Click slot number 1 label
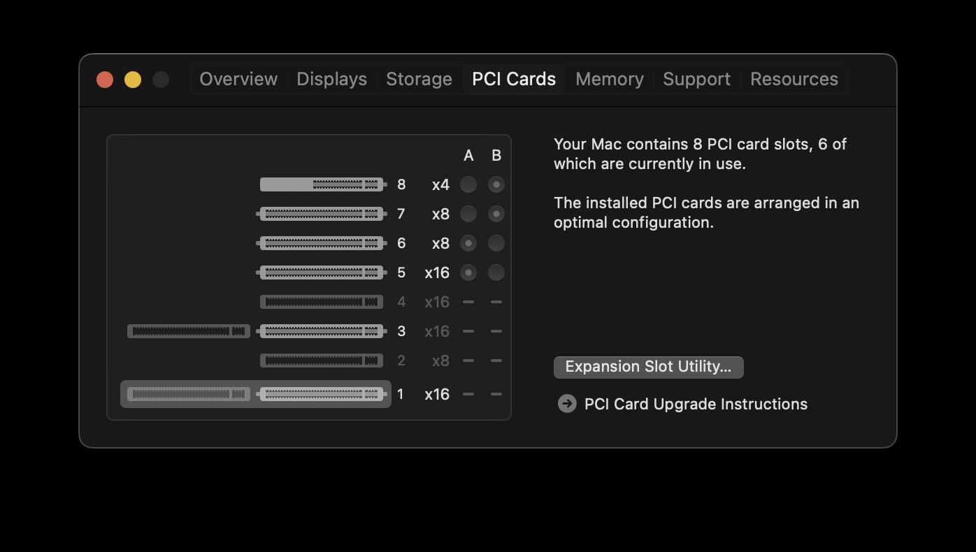 (401, 394)
